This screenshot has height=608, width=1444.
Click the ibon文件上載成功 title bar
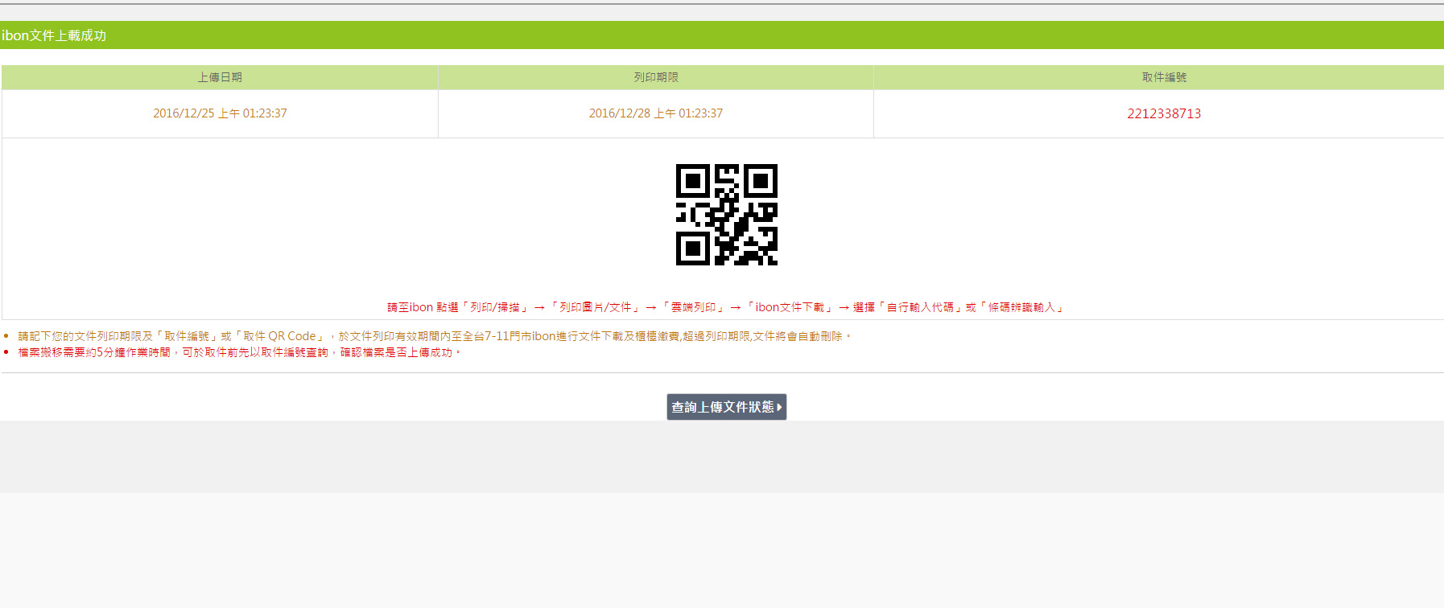point(722,35)
